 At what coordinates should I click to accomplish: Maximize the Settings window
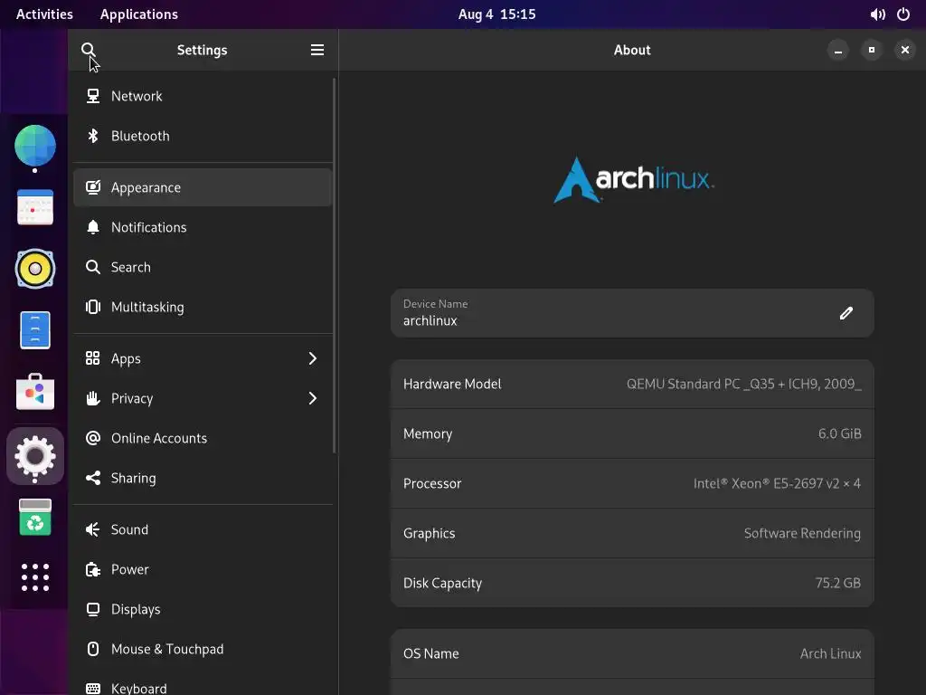tap(872, 50)
